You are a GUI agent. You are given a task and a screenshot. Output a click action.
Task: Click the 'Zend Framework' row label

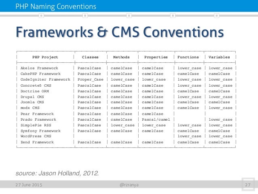[x=37, y=142]
